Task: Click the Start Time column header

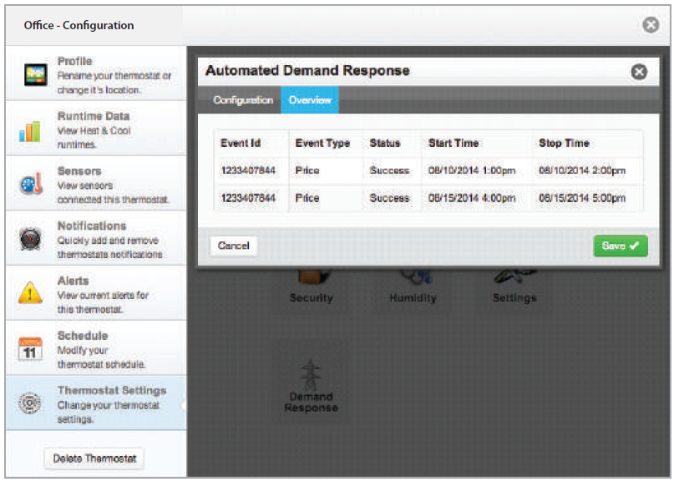Action: (x=454, y=143)
